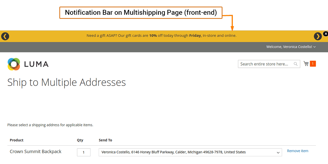328x164 pixels.
Task: Open the shopping cart icon
Action: [x=306, y=64]
